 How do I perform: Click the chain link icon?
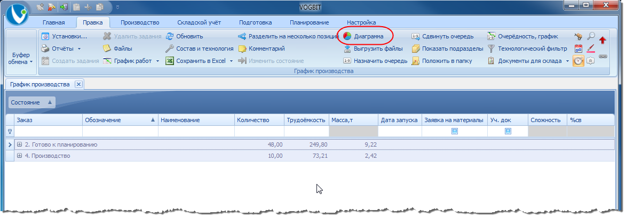click(603, 56)
